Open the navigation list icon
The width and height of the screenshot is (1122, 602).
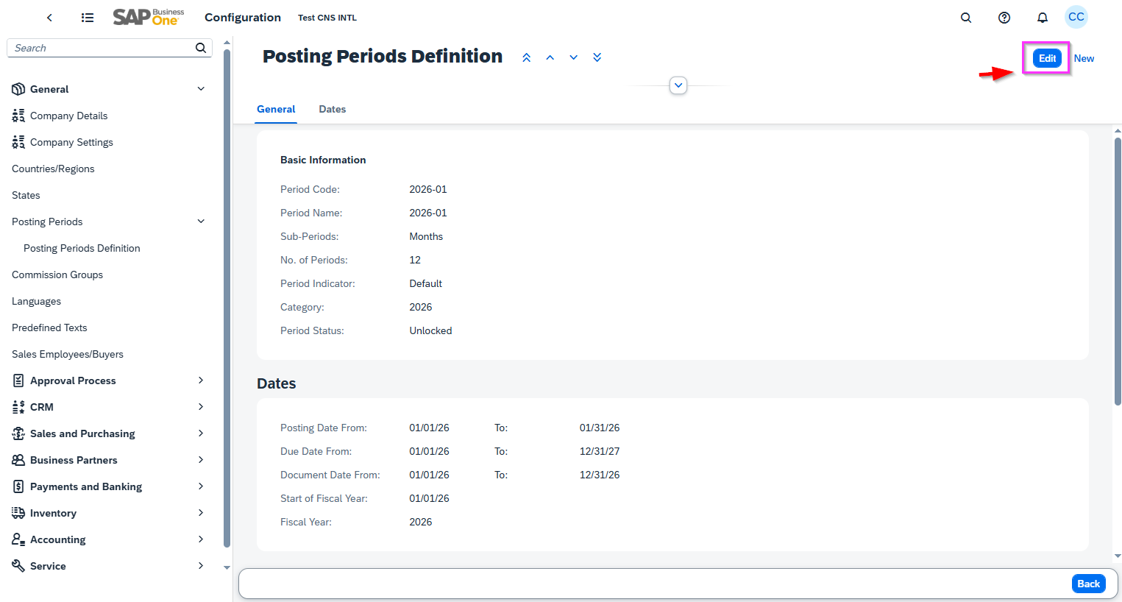[88, 17]
